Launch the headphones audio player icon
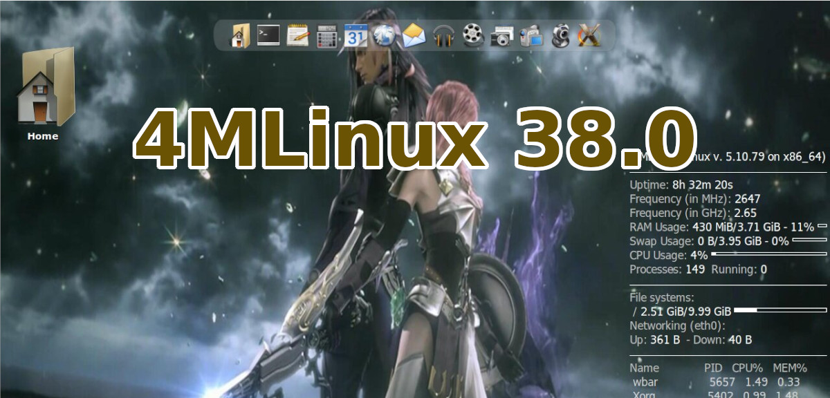The image size is (830, 398). tap(443, 35)
